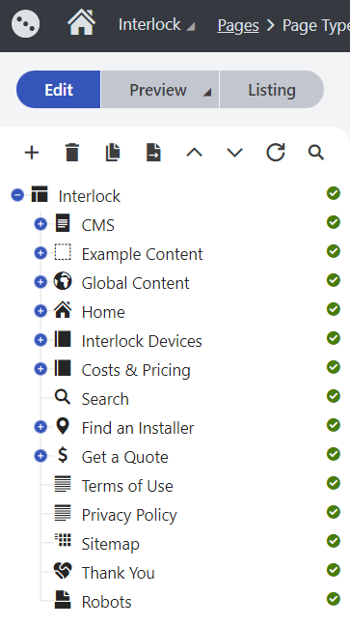The height and width of the screenshot is (626, 350).
Task: Click the Kentico logo icon in header
Action: point(25,23)
